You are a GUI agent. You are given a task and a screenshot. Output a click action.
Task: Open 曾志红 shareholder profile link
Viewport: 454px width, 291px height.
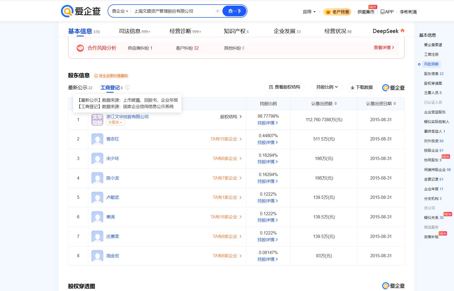(x=113, y=139)
